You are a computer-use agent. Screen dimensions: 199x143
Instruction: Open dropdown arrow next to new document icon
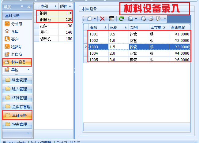(x=95, y=19)
